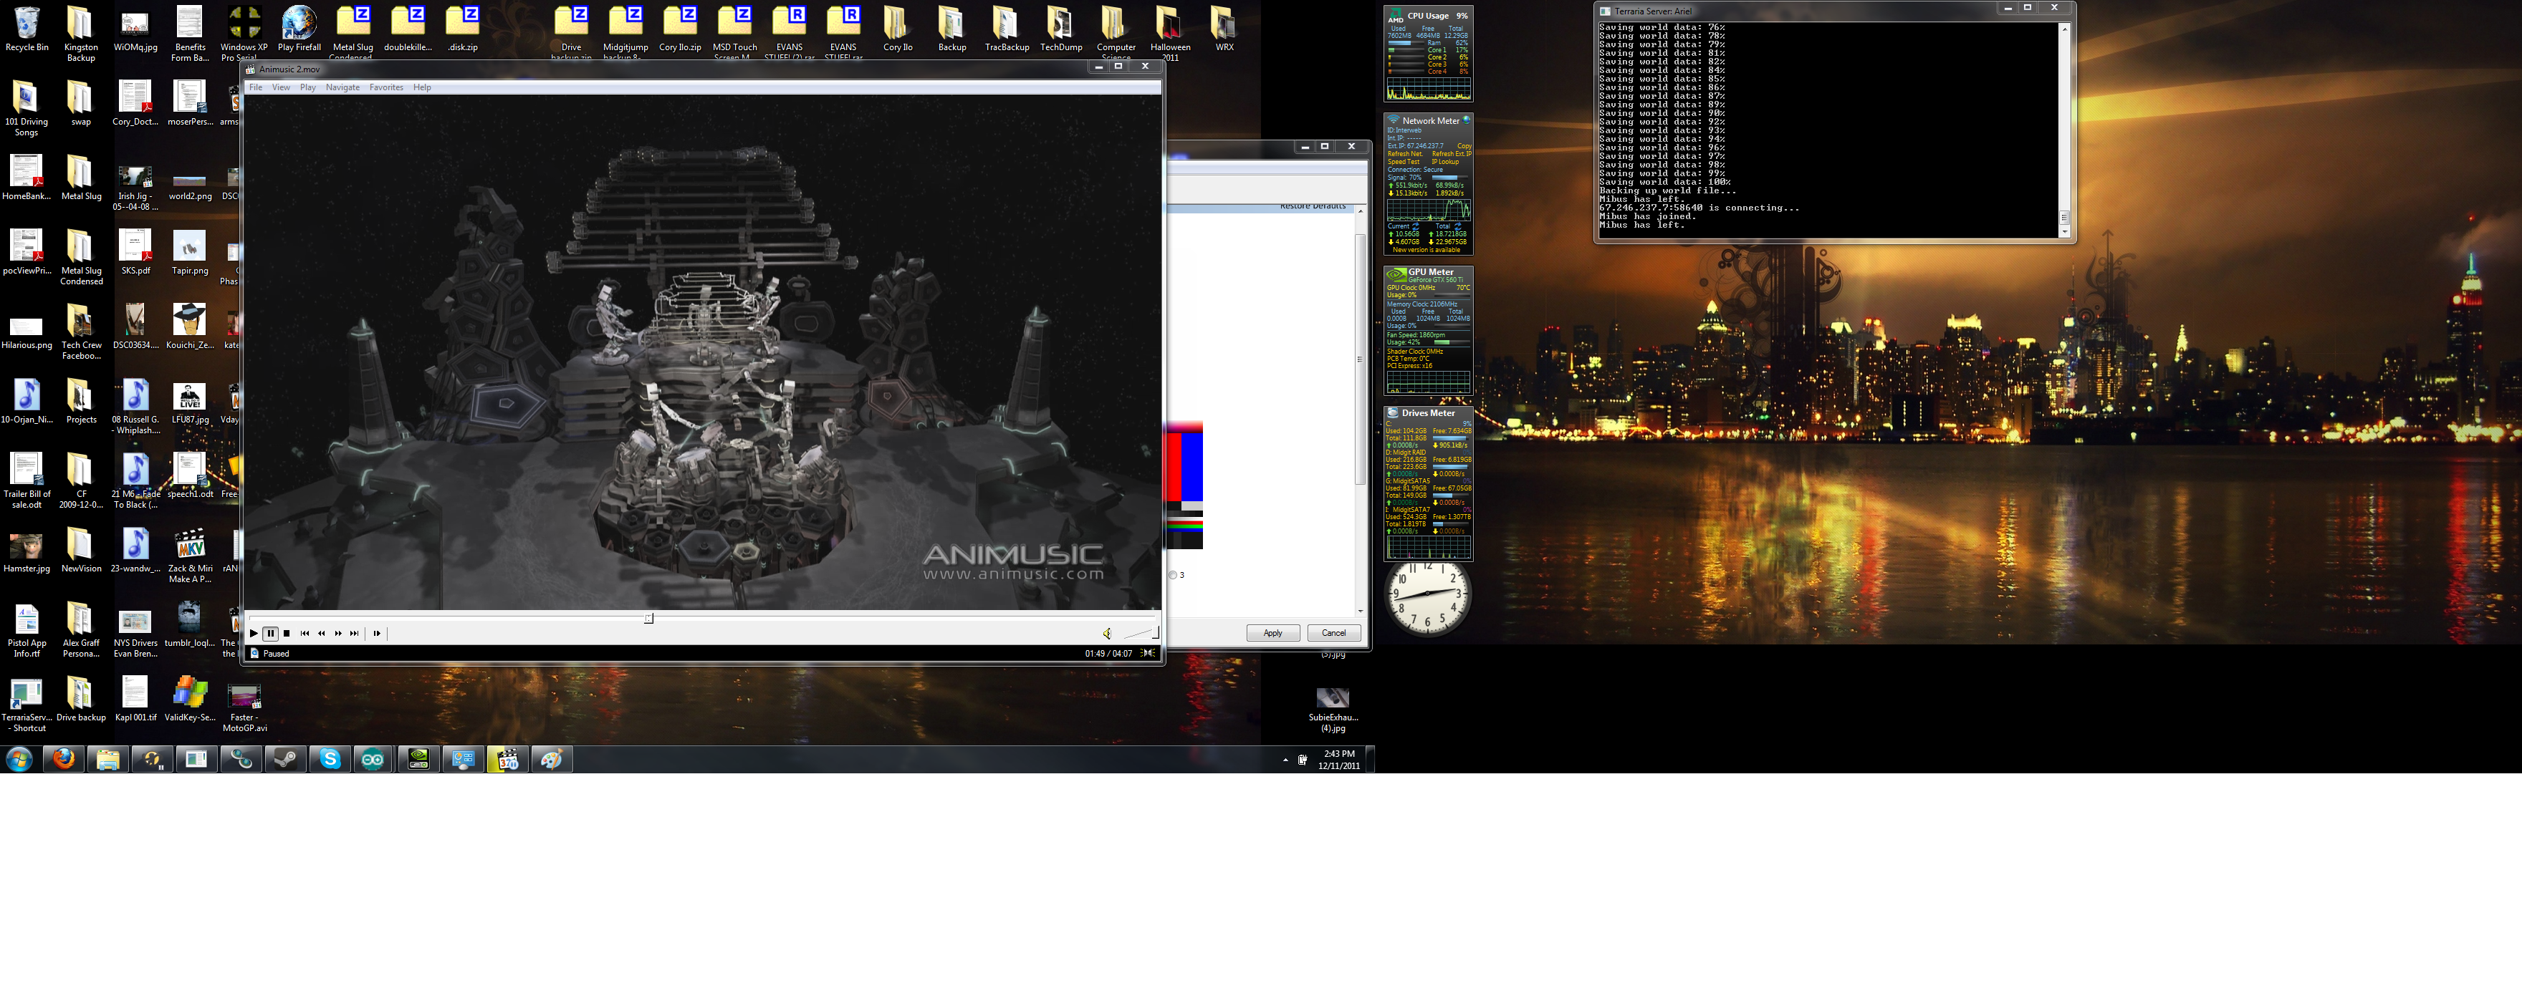Select the ValidKey-Se... desktop icon
Image resolution: width=2522 pixels, height=991 pixels.
pos(190,700)
